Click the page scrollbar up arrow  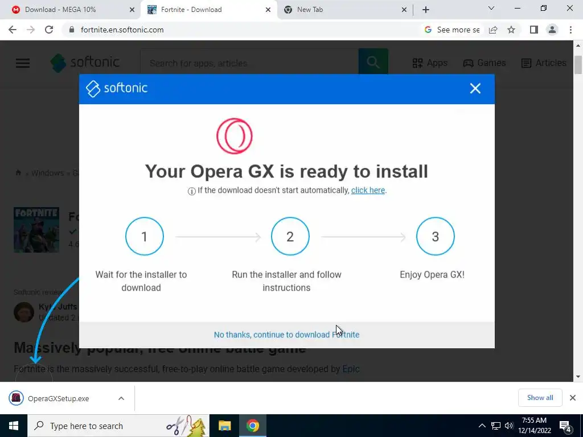[578, 46]
